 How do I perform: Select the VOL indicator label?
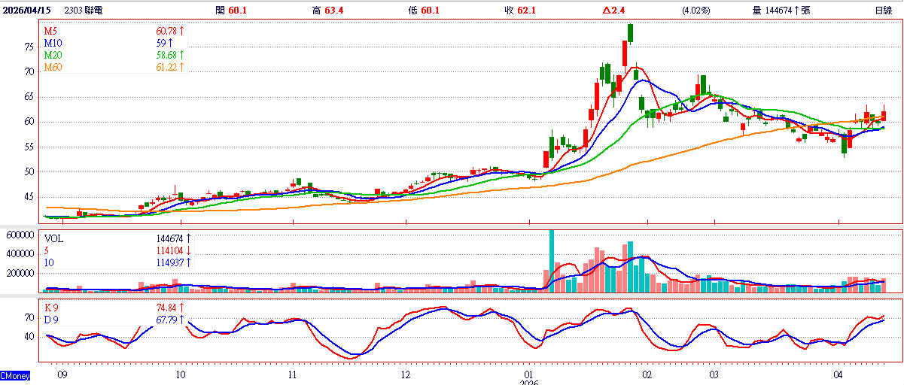pos(56,238)
